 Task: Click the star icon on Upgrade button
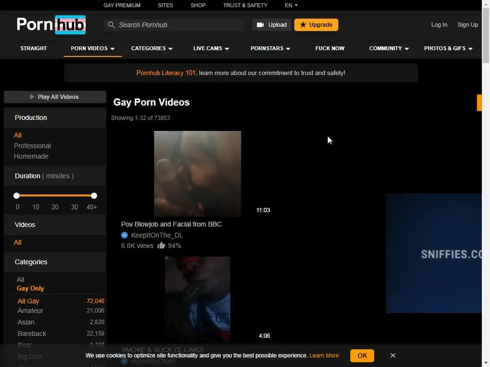click(303, 25)
